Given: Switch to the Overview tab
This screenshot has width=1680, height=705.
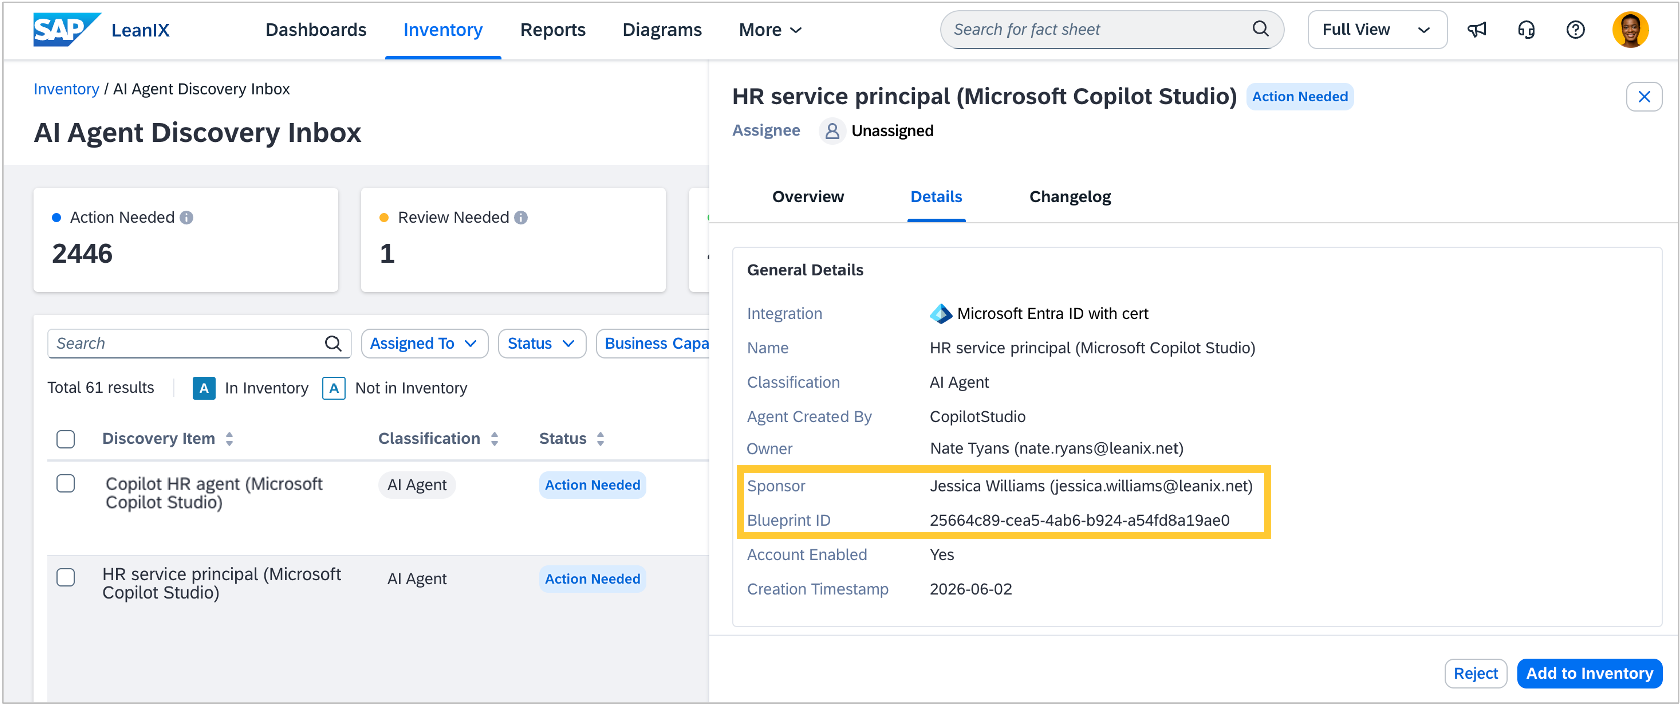Looking at the screenshot, I should click(807, 197).
